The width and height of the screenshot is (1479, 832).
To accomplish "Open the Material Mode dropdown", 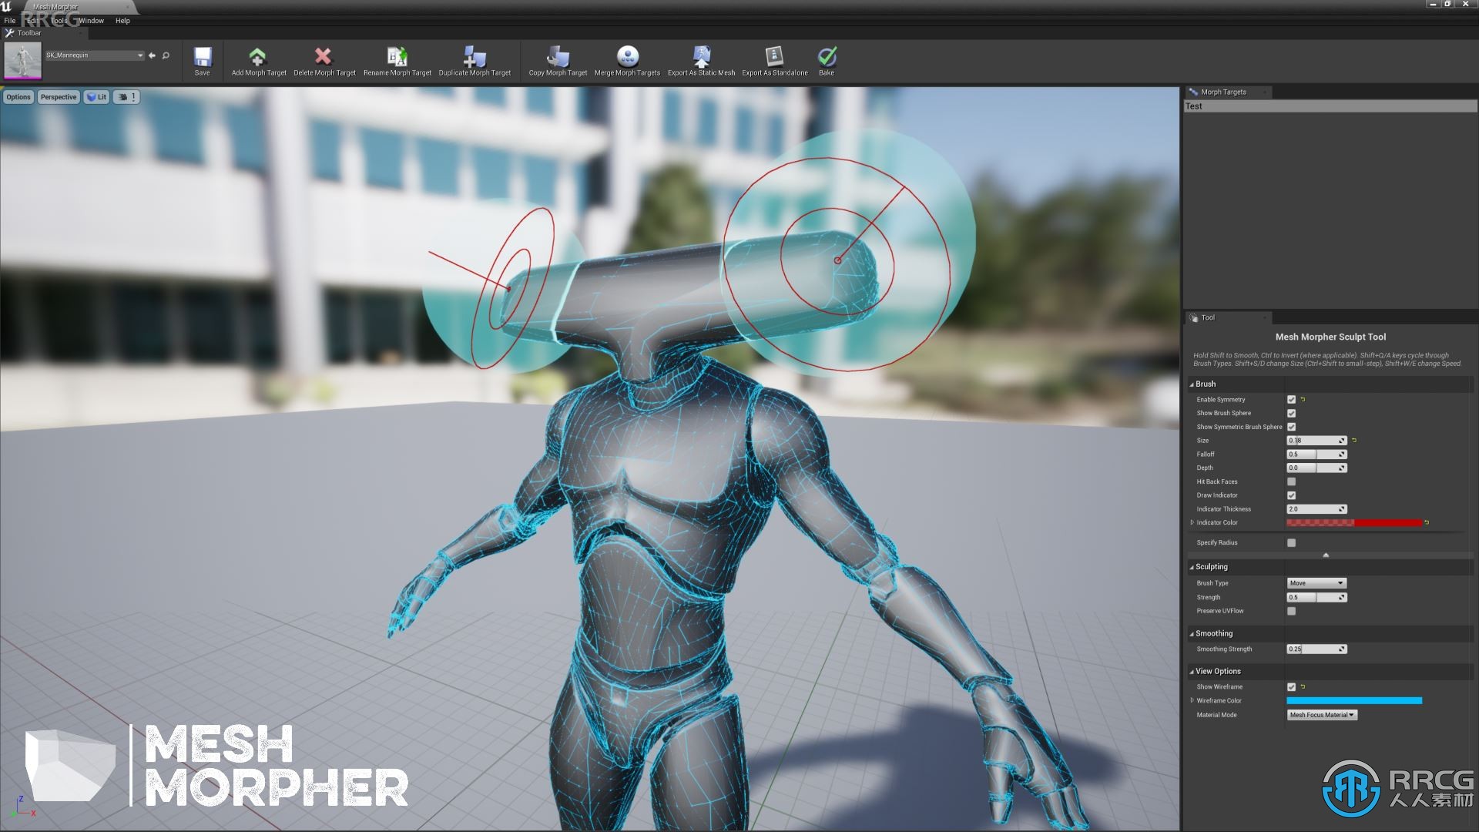I will pyautogui.click(x=1320, y=714).
